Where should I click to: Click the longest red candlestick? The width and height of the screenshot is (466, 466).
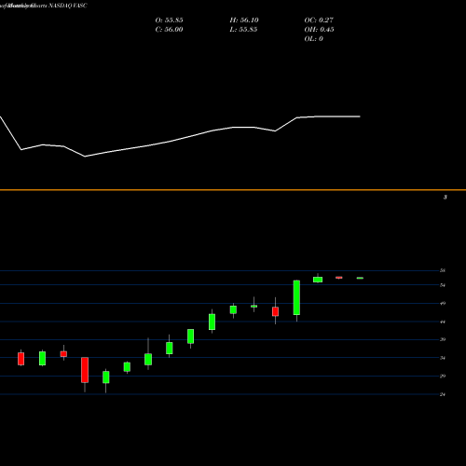85,370
